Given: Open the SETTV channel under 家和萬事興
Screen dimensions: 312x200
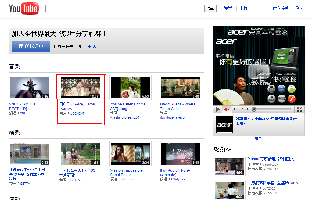Looking at the screenshot, I should tap(75, 180).
